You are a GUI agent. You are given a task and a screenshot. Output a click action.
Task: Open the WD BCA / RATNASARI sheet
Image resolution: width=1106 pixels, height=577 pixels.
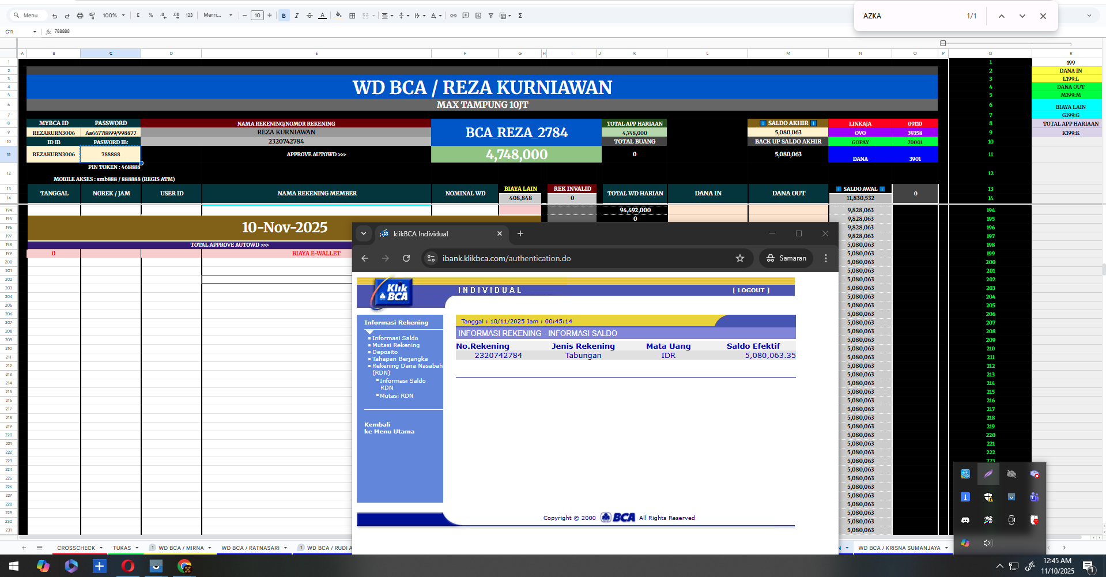click(250, 548)
